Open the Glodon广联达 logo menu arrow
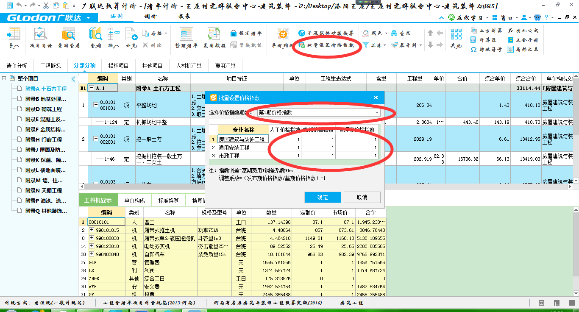This screenshot has width=579, height=312. tap(88, 18)
